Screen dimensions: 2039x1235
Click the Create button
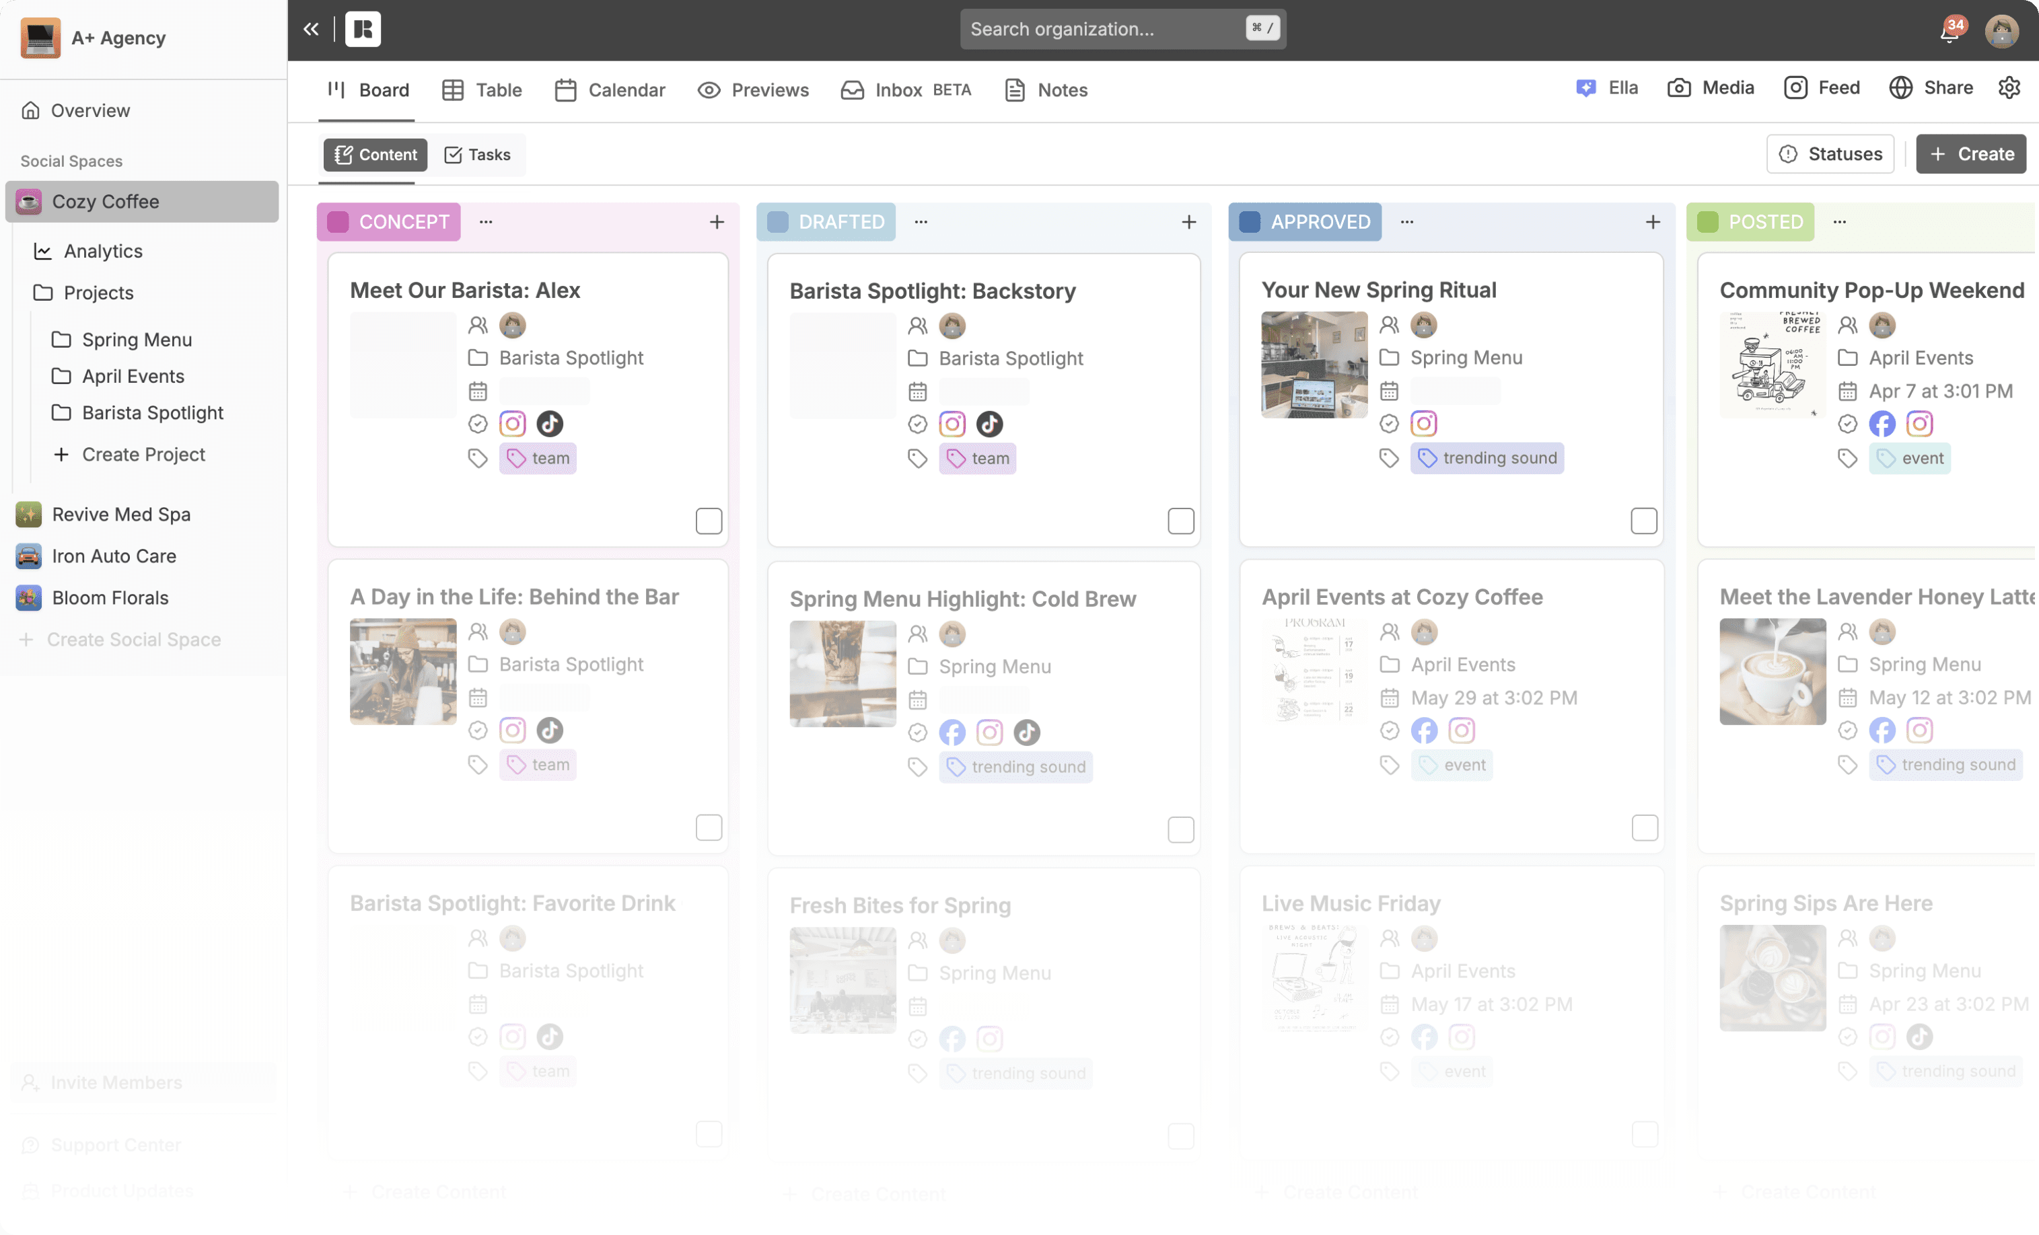click(1971, 154)
